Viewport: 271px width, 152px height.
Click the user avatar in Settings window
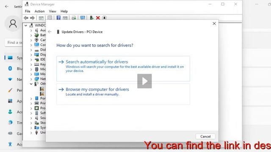(13, 24)
